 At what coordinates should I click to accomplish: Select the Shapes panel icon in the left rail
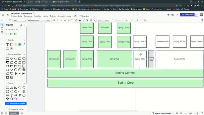tap(2, 25)
